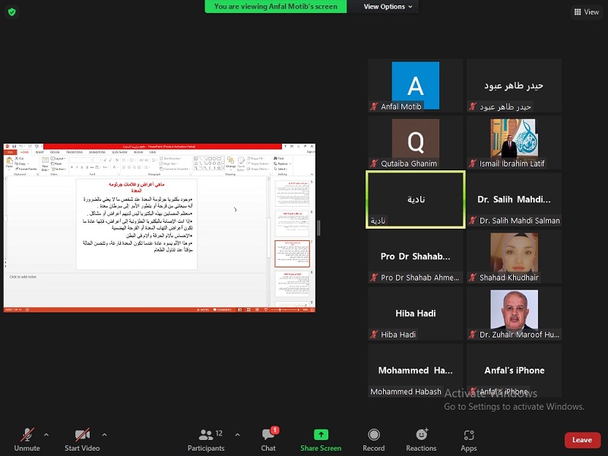The height and width of the screenshot is (456, 608).
Task: Open the Shape Fill dropdown
Action: [x=256, y=158]
